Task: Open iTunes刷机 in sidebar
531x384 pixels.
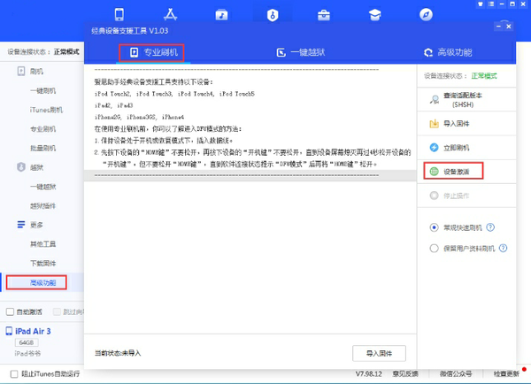Action: coord(46,110)
